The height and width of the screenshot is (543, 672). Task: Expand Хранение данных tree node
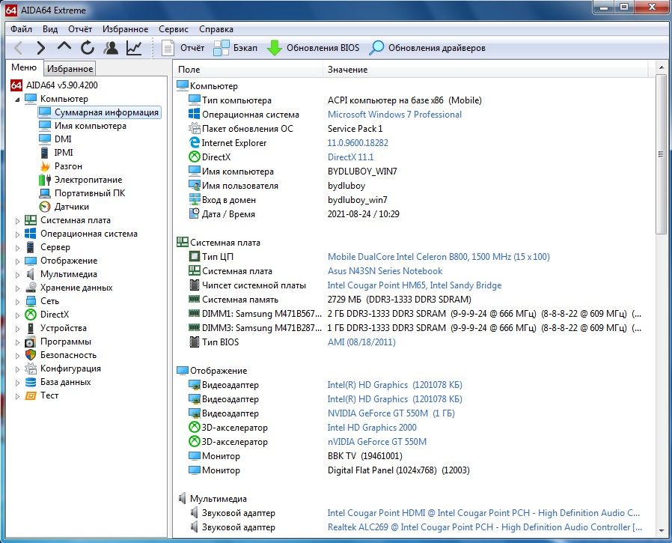click(x=17, y=288)
